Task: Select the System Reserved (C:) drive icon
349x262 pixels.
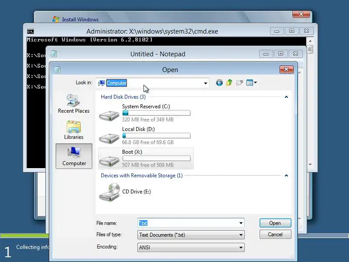Action: pyautogui.click(x=109, y=115)
